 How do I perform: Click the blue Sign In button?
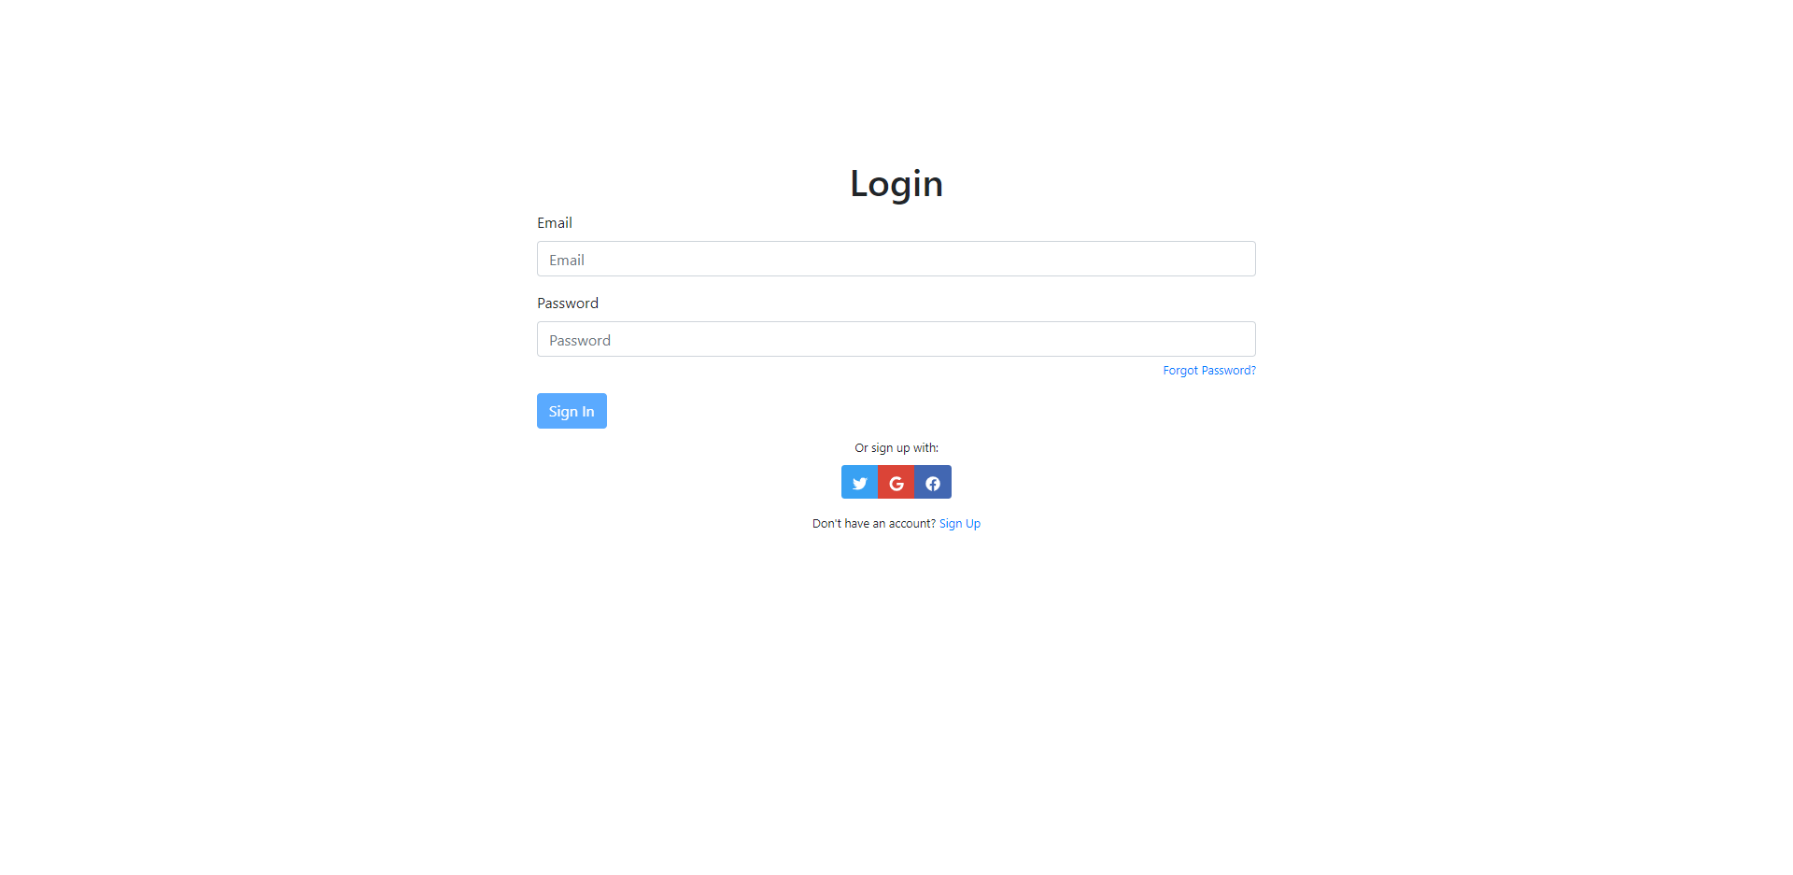coord(572,411)
